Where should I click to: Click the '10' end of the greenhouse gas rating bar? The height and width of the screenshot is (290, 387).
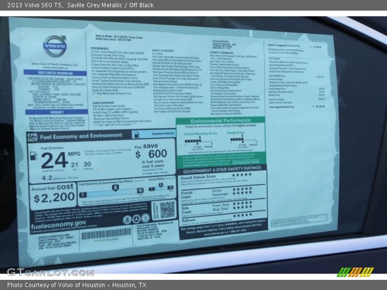(x=140, y=190)
